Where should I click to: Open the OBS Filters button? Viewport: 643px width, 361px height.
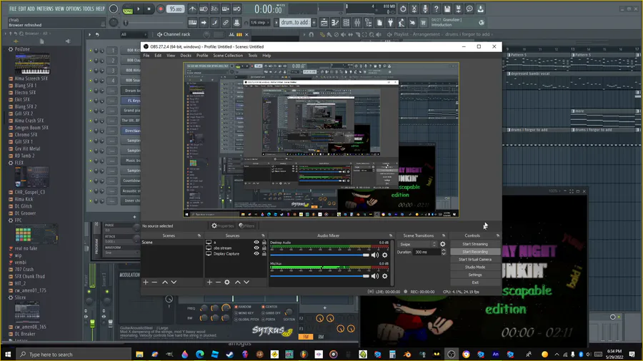pos(247,225)
